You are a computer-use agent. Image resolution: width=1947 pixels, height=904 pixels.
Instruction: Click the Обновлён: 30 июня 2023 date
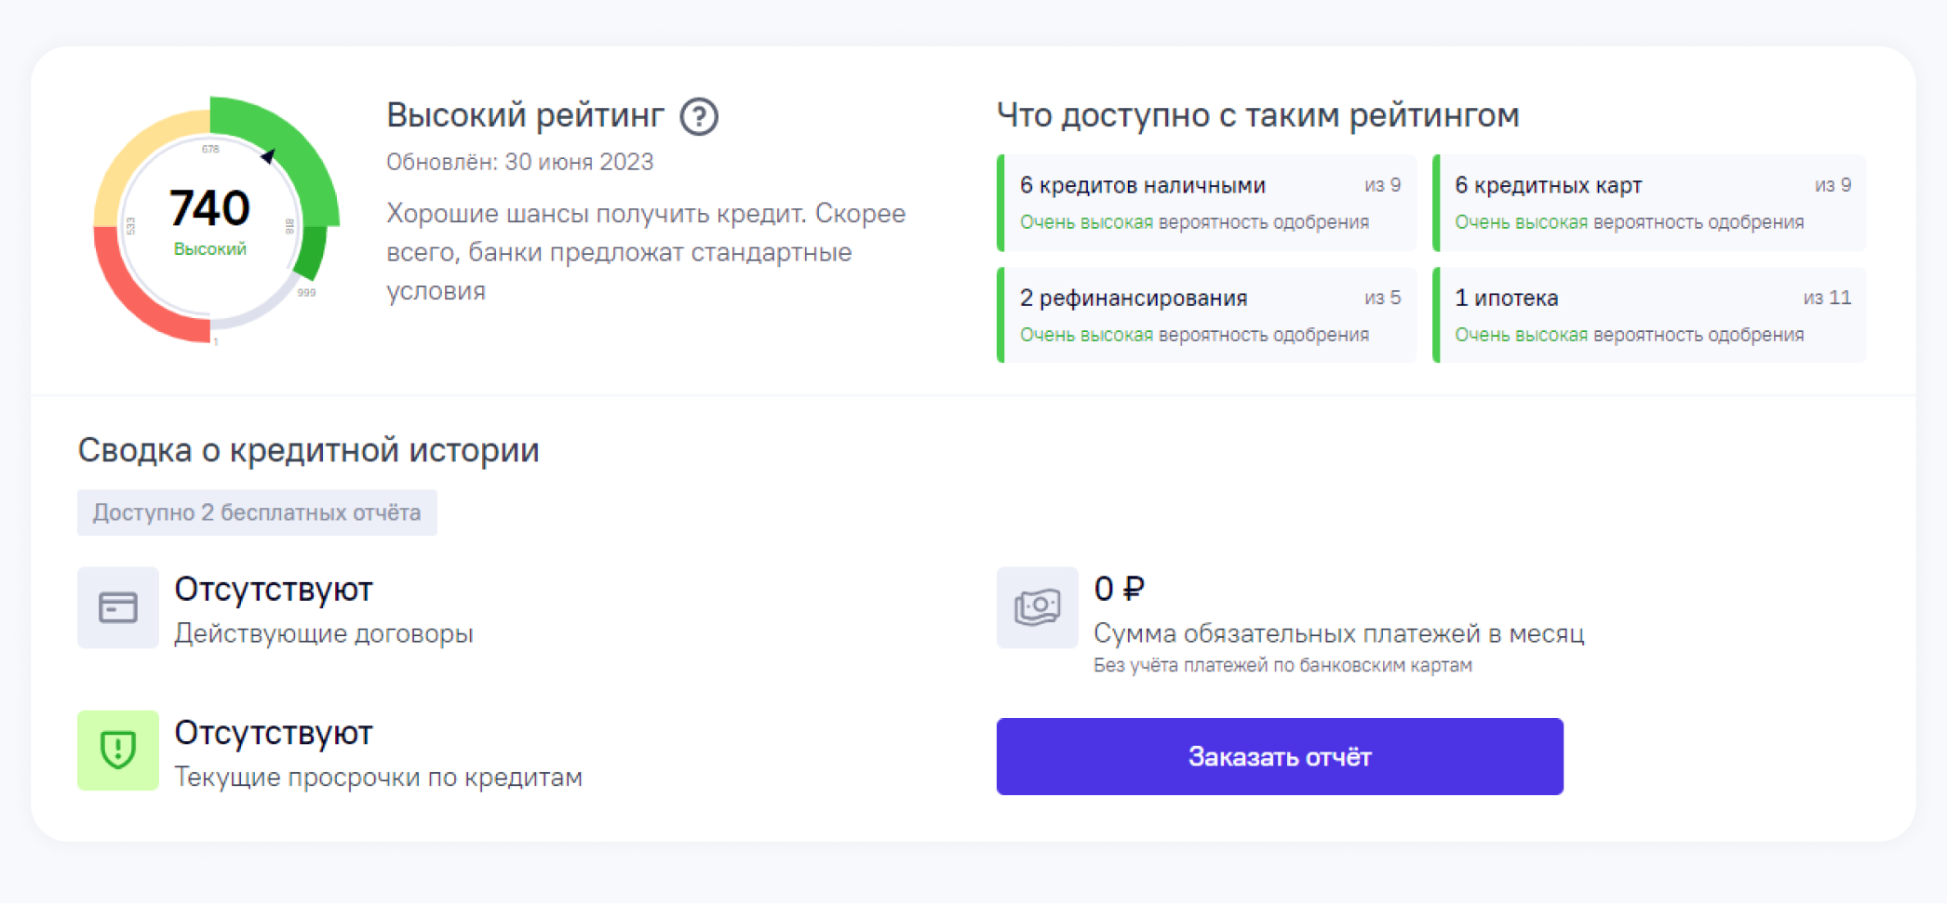(x=520, y=162)
